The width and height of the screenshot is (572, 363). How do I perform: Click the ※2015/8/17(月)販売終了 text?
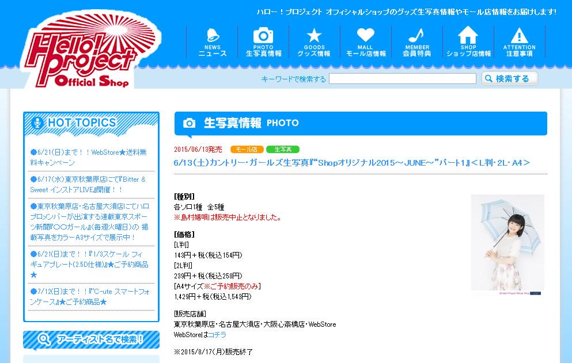(213, 351)
